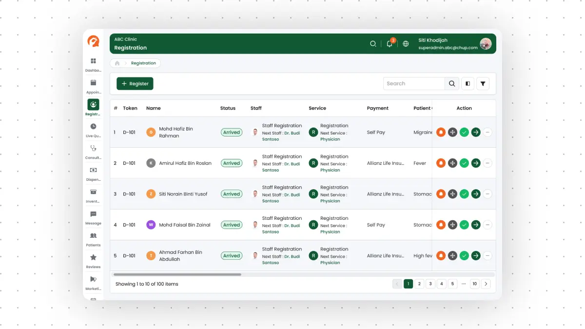Viewport: 585px width, 329px height.
Task: Open the Live Queue clock icon
Action: point(93,126)
